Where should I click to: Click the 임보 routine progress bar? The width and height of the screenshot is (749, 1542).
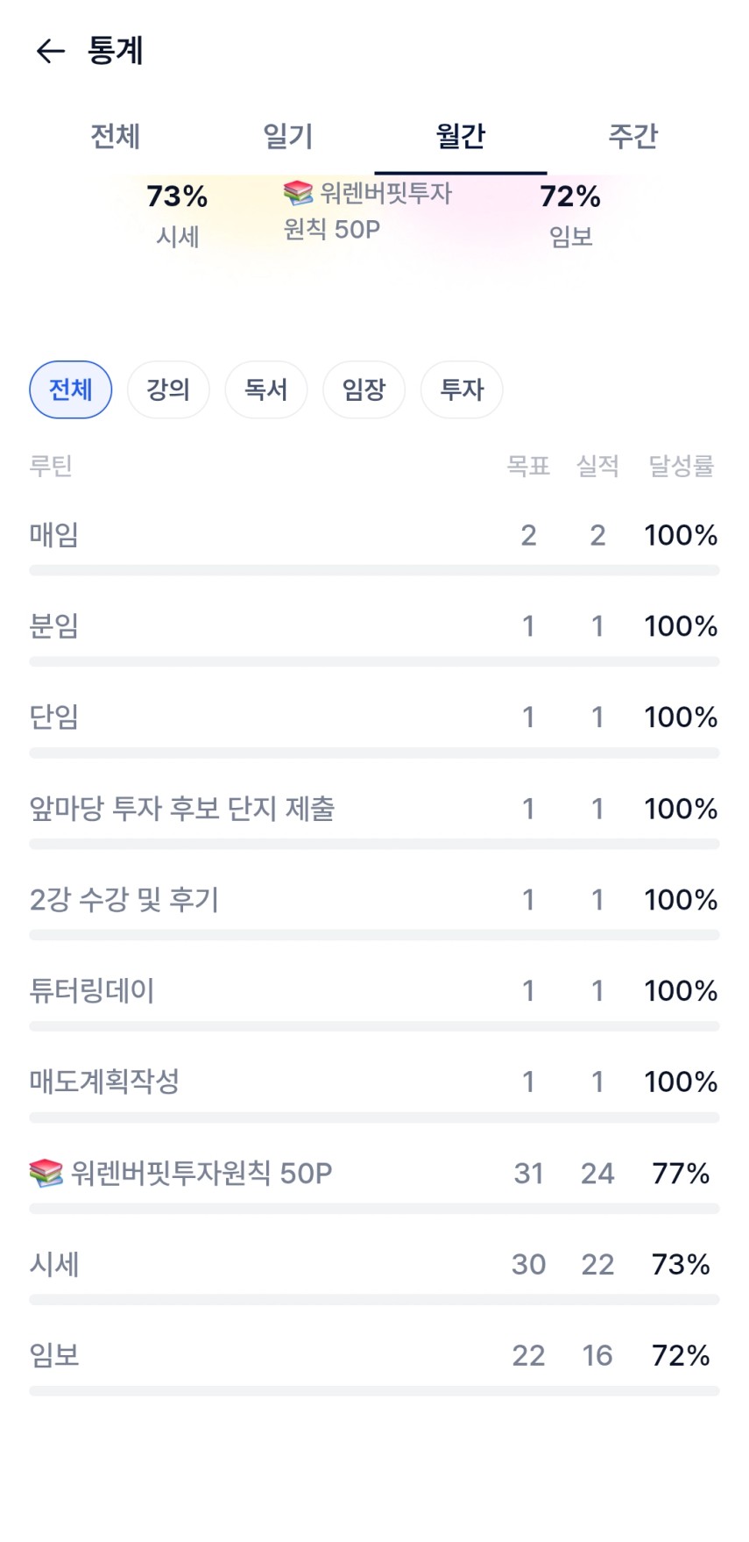tap(374, 1391)
